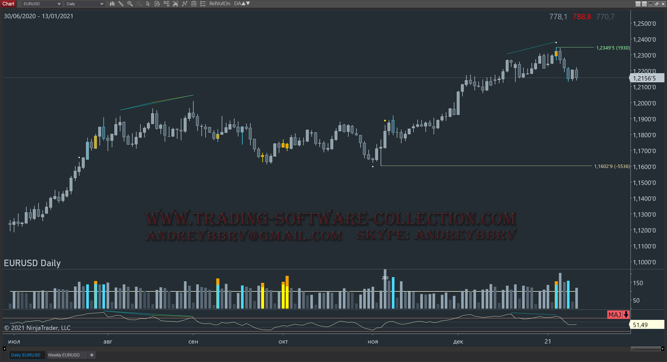Click the scrollbar left arrow
Screen dimensions: 667x362
4,349
